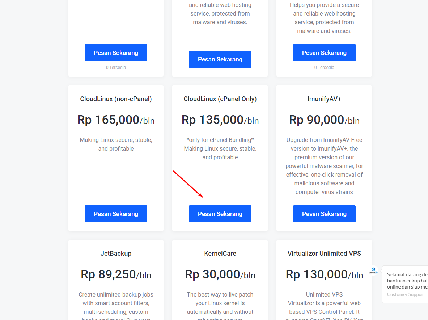The width and height of the screenshot is (428, 320).
Task: Open the 'Selamat datang' chat message bubble
Action: 407,281
